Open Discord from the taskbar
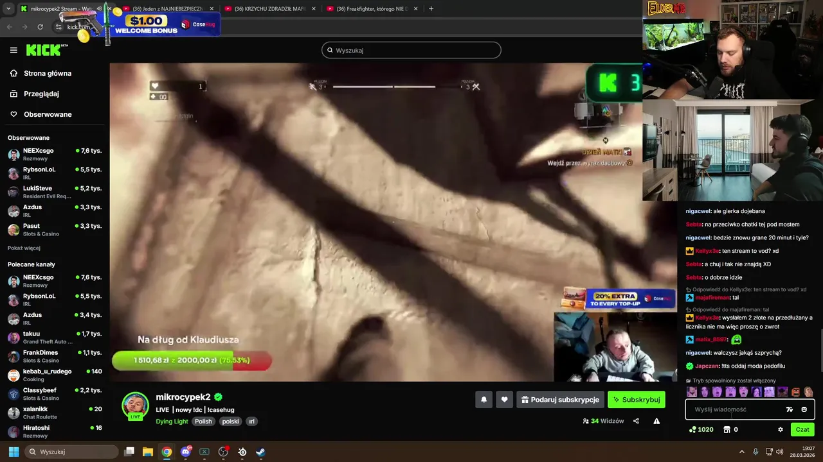The width and height of the screenshot is (823, 462). point(186,452)
